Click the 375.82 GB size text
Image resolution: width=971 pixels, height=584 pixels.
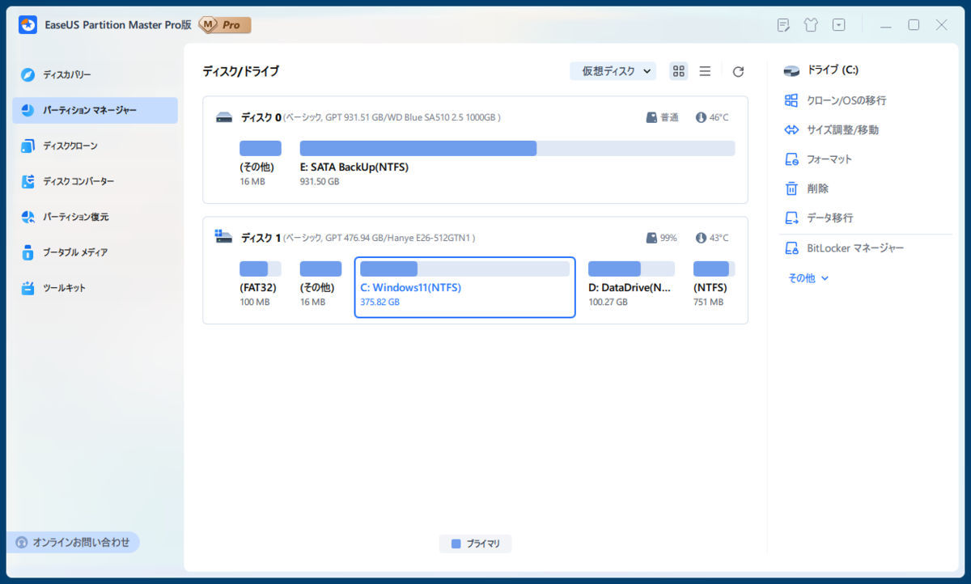pyautogui.click(x=379, y=302)
